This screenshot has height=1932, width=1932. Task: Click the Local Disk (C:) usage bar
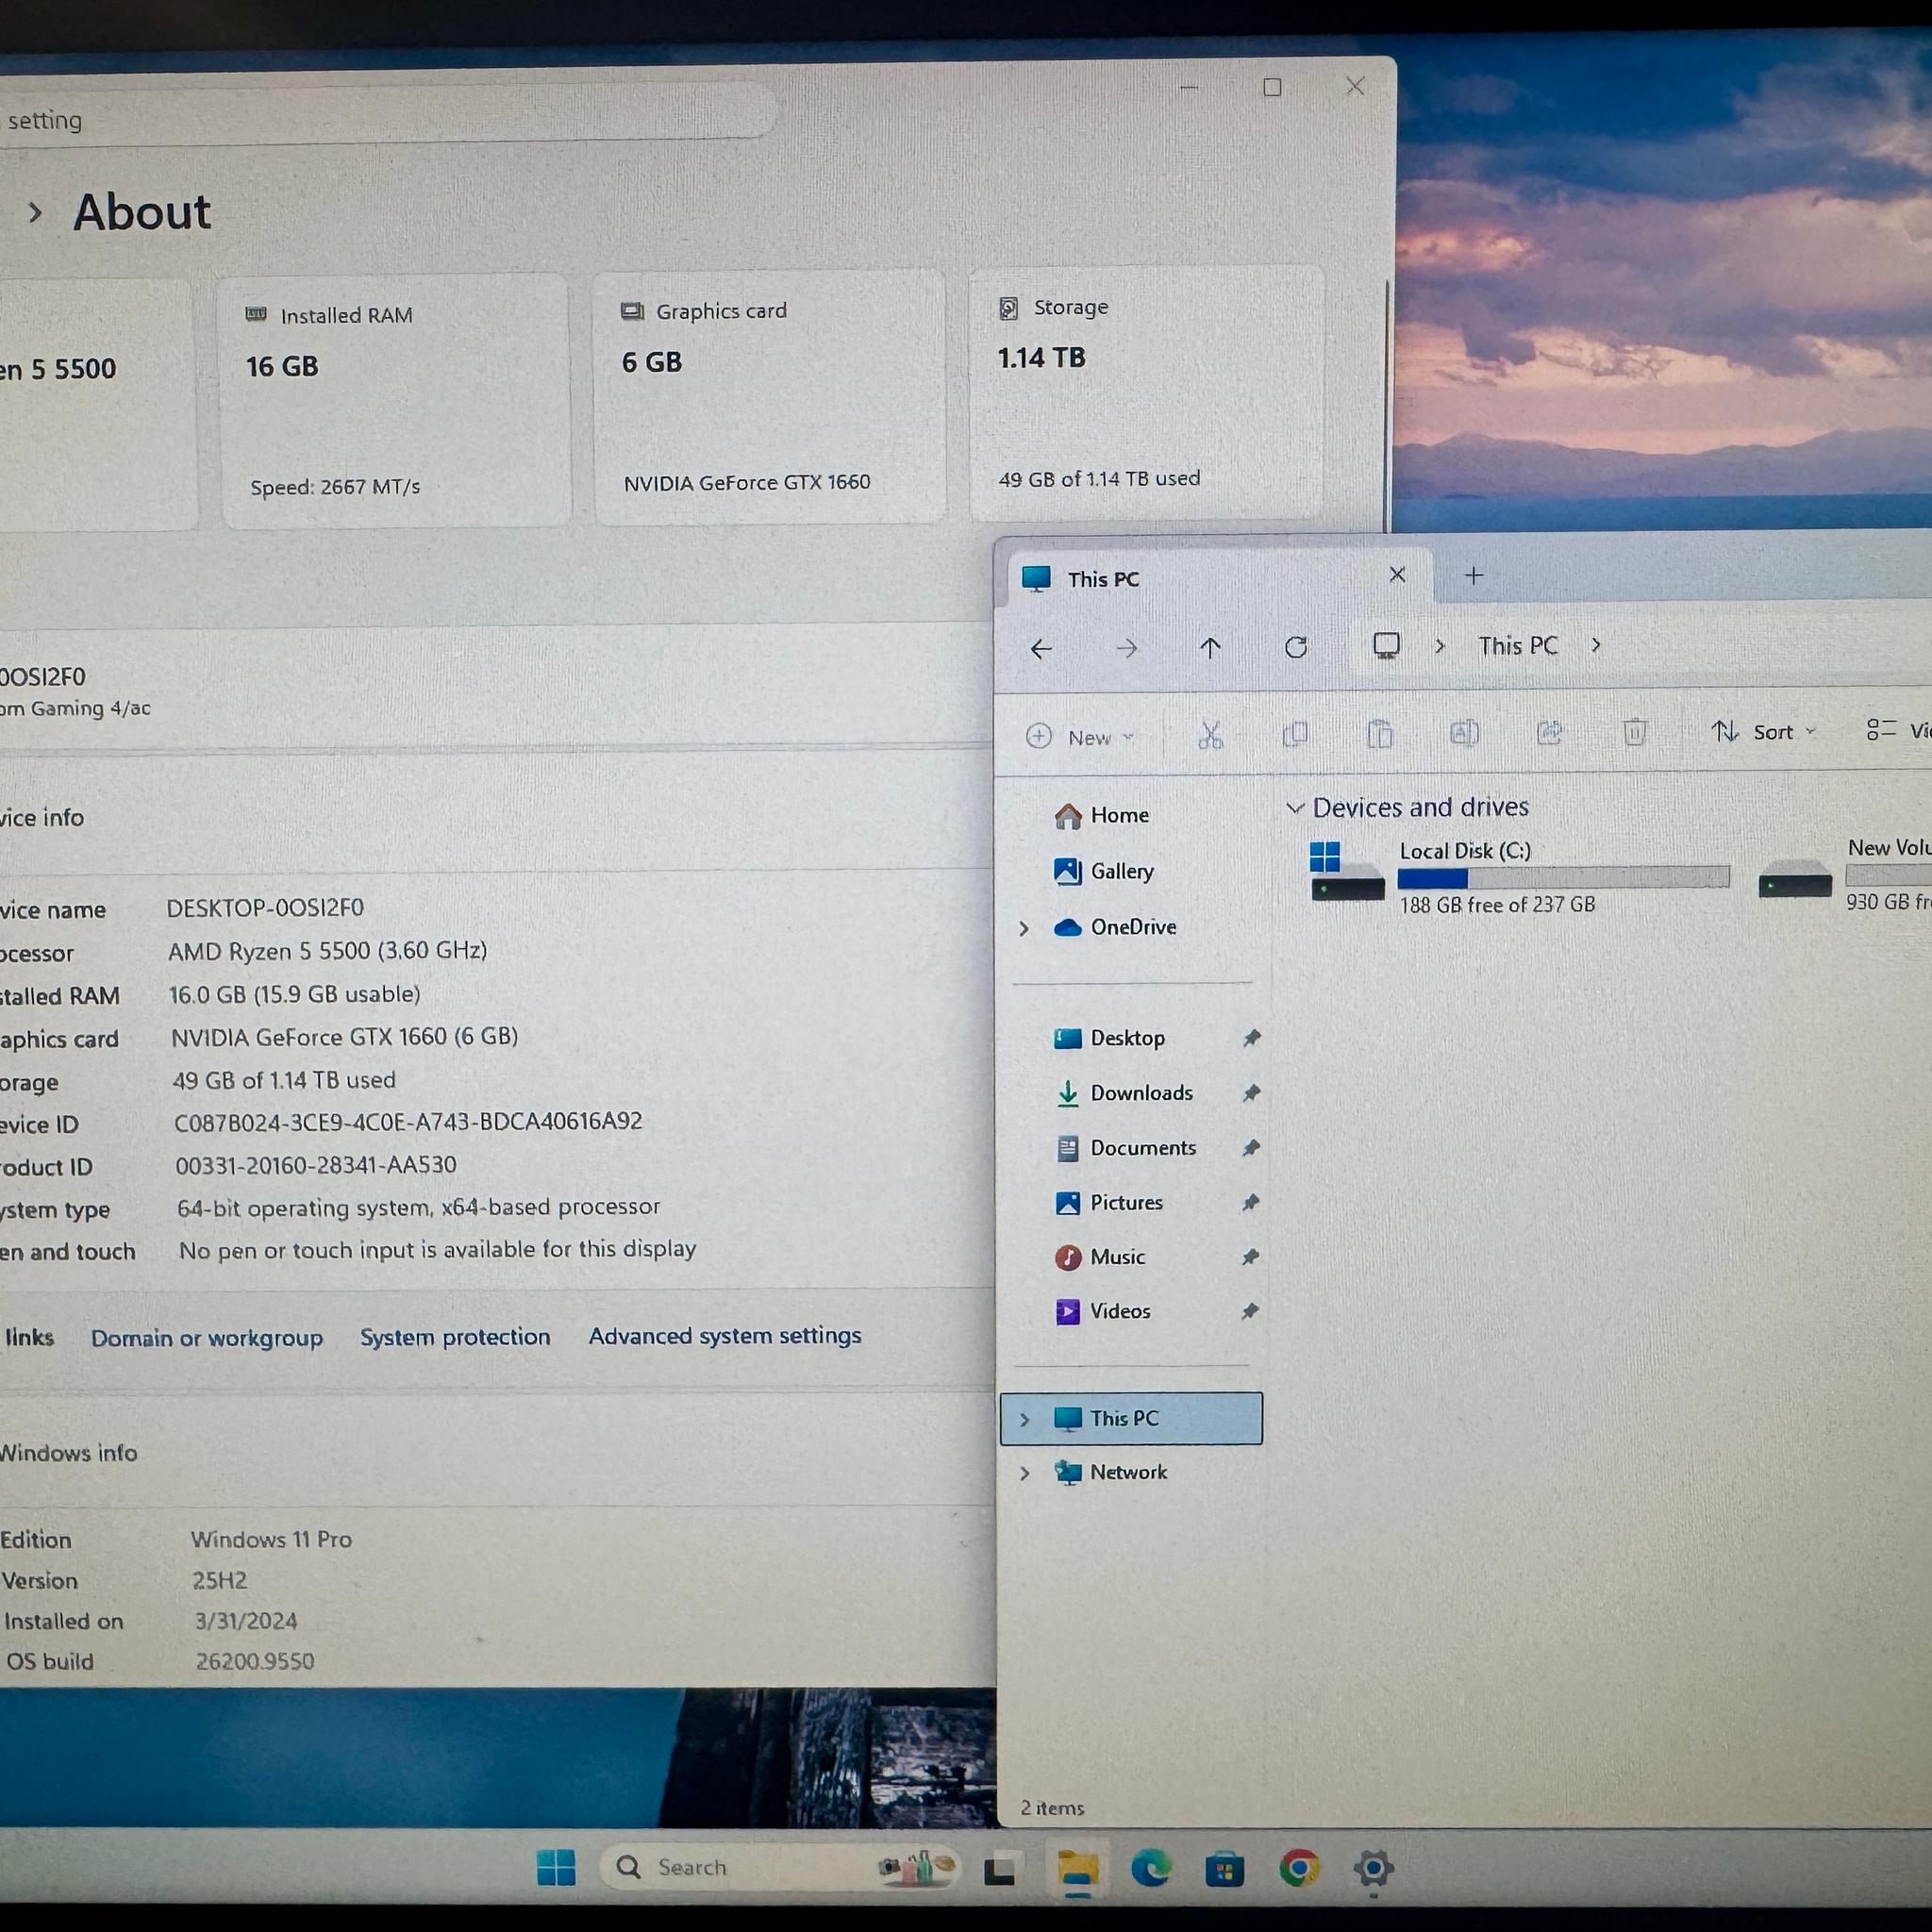point(1563,878)
